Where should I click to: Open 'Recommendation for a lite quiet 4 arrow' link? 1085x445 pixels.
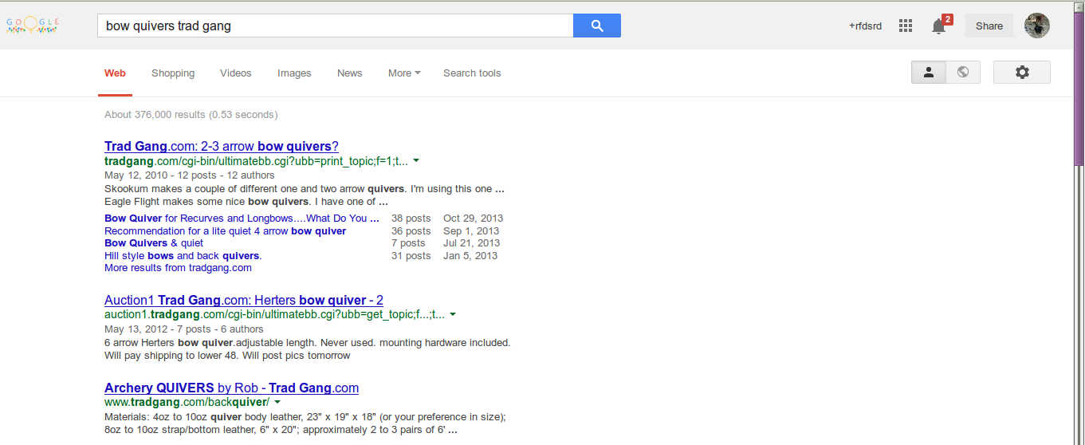click(x=226, y=230)
